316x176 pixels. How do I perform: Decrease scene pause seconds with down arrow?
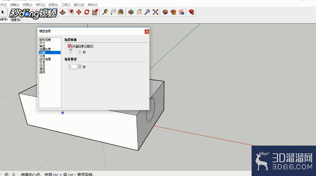pyautogui.click(x=80, y=68)
